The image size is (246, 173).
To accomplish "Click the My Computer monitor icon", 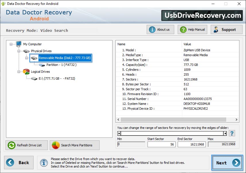I will pos(19,44).
